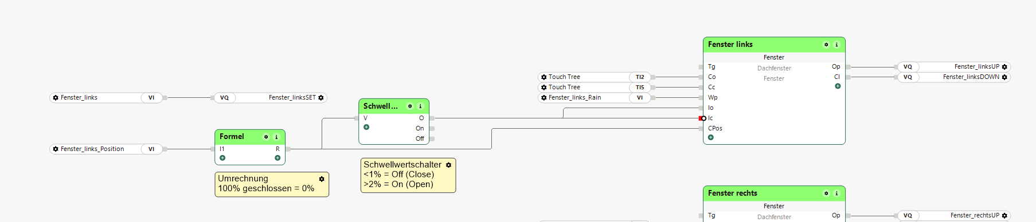The width and height of the screenshot is (1036, 222).
Task: Select the Ic input connector
Action: (703, 118)
